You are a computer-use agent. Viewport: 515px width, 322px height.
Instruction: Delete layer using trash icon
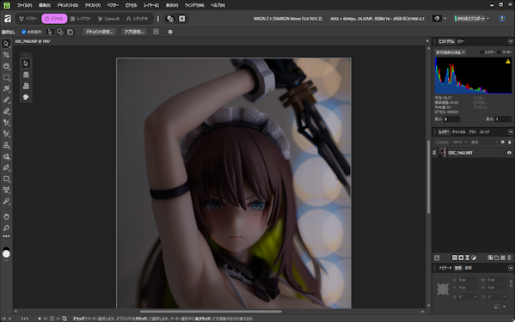(x=509, y=258)
